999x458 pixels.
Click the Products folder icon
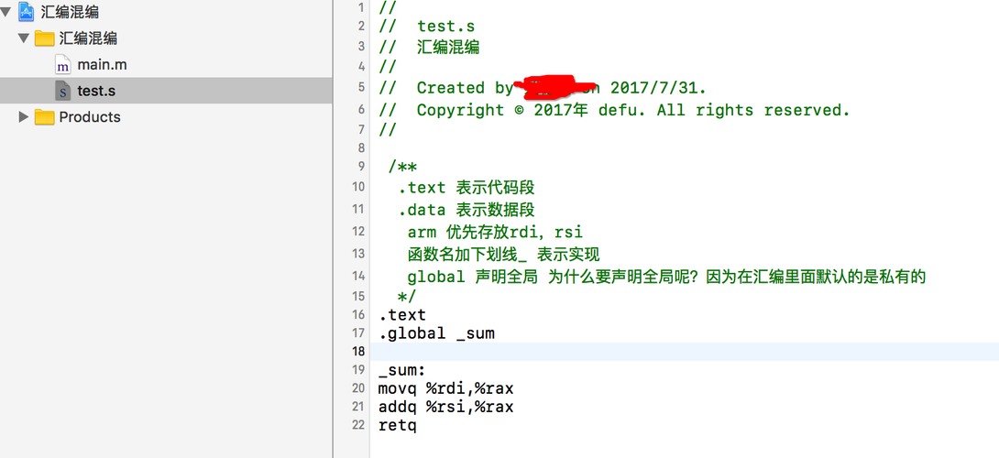[44, 116]
